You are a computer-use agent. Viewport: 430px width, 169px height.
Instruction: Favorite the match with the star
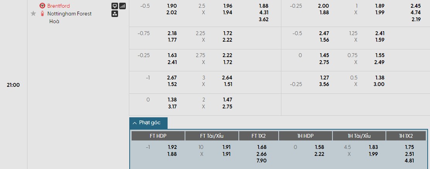33,14
